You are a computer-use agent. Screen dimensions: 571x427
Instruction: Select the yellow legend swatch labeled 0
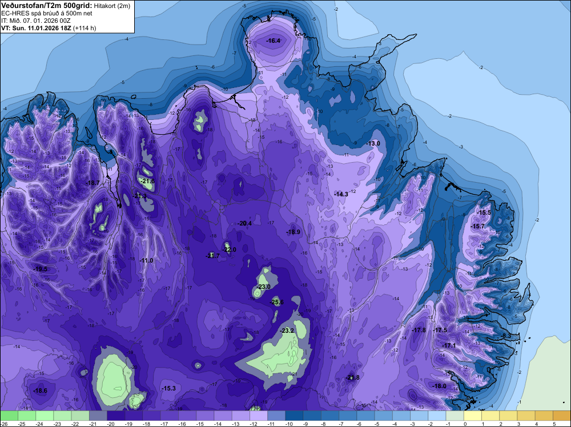[473, 416]
